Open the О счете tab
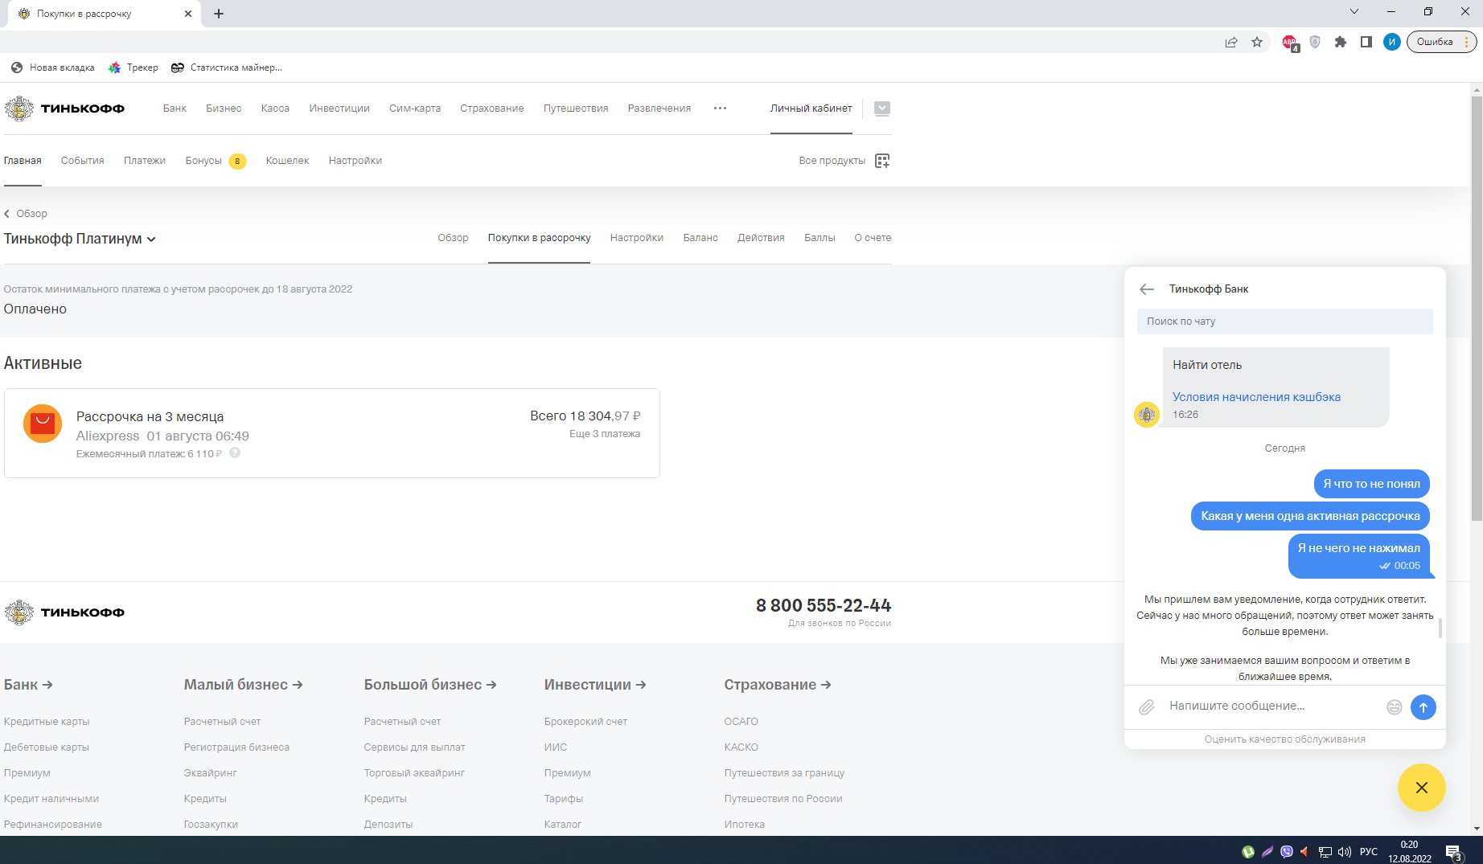Image resolution: width=1483 pixels, height=864 pixels. (873, 238)
